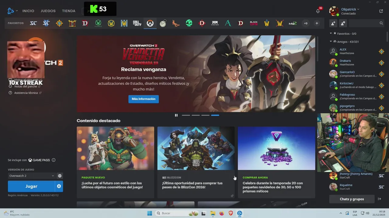Pop out the social panel window
The height and width of the screenshot is (218, 389).
pos(381,11)
